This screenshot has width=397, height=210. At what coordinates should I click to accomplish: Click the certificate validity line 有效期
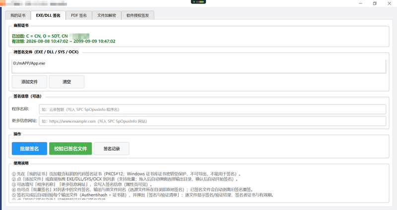point(64,41)
